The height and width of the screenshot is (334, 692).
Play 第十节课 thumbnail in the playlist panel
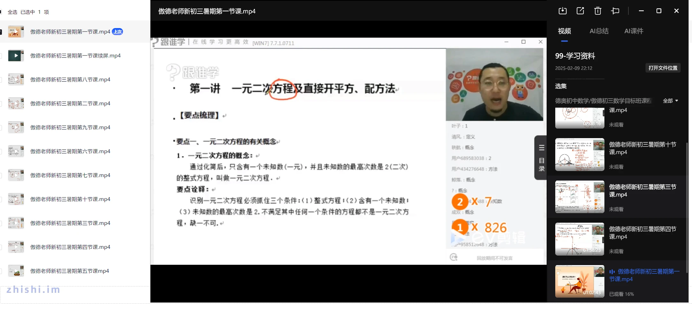pyautogui.click(x=580, y=154)
